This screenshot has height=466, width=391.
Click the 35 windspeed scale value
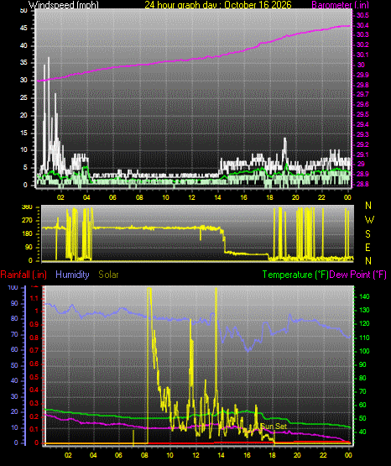click(x=23, y=62)
